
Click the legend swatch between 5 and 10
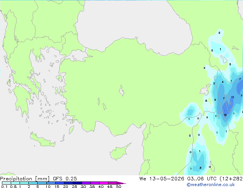42,183
